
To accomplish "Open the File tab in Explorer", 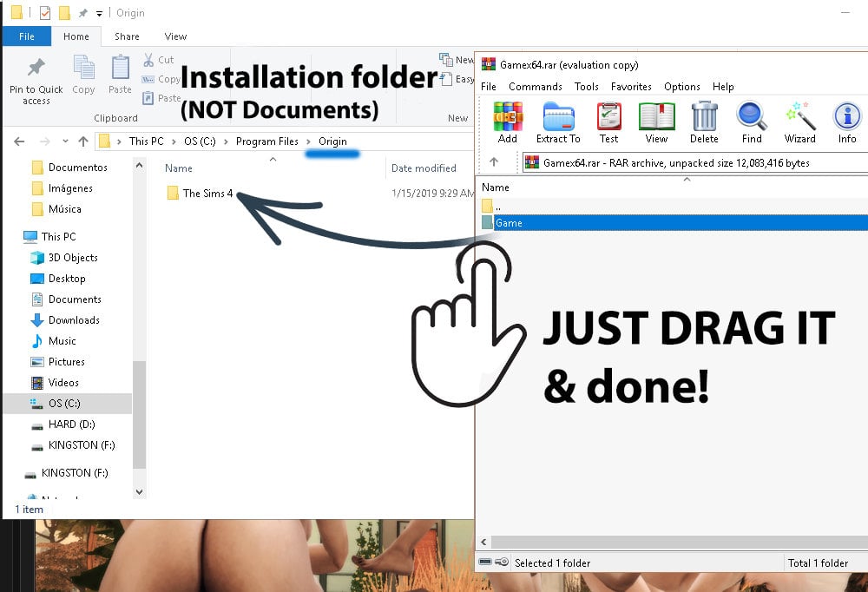I will 27,36.
